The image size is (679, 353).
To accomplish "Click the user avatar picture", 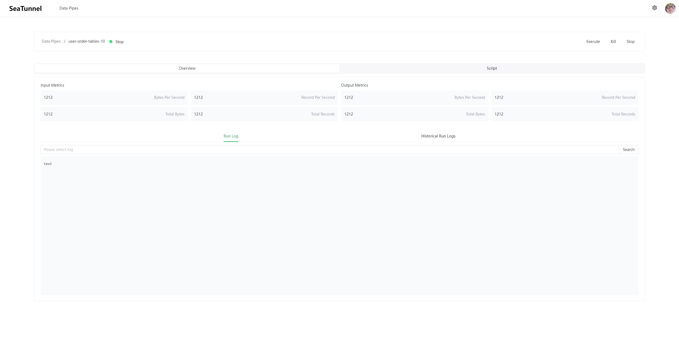I will tap(670, 8).
